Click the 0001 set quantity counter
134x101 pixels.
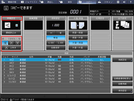76,12
